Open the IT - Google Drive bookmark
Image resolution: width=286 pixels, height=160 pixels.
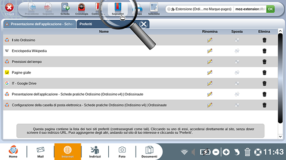(24, 83)
